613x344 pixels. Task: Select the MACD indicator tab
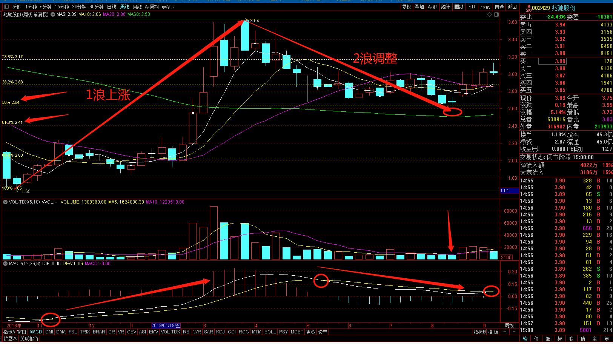point(36,332)
